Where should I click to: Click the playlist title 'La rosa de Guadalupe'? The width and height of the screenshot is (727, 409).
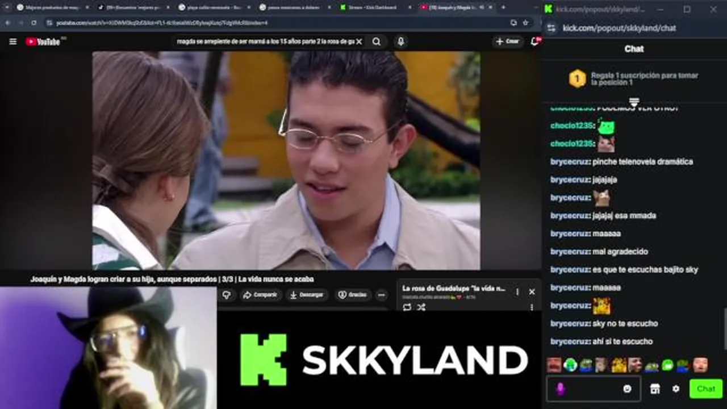point(454,289)
